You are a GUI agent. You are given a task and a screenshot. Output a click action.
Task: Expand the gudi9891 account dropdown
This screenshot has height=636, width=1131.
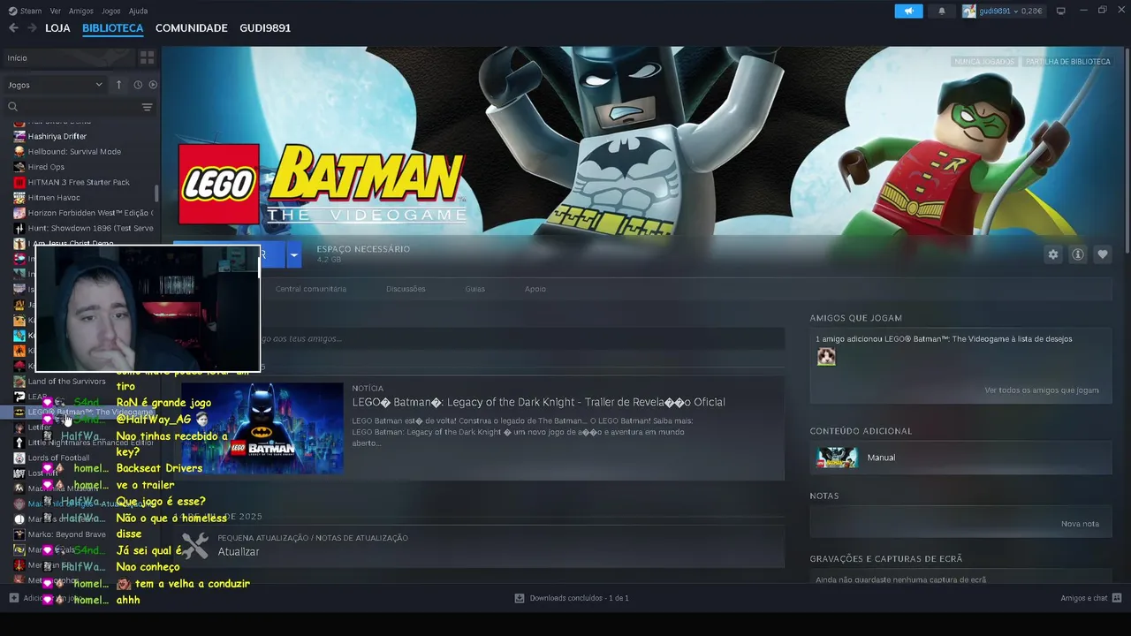tap(1015, 11)
